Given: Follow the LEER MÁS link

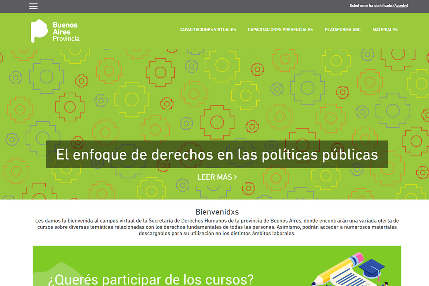Looking at the screenshot, I should (214, 177).
